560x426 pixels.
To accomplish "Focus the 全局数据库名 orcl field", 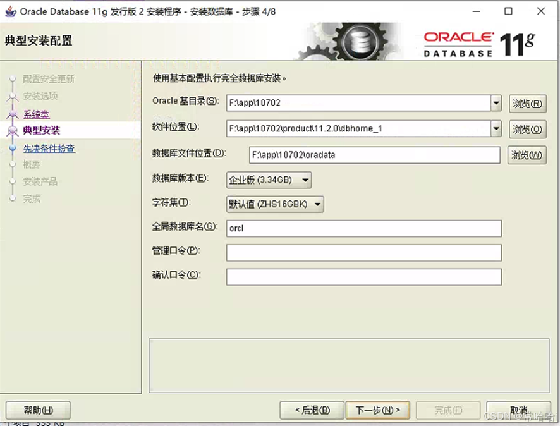I will pos(364,229).
